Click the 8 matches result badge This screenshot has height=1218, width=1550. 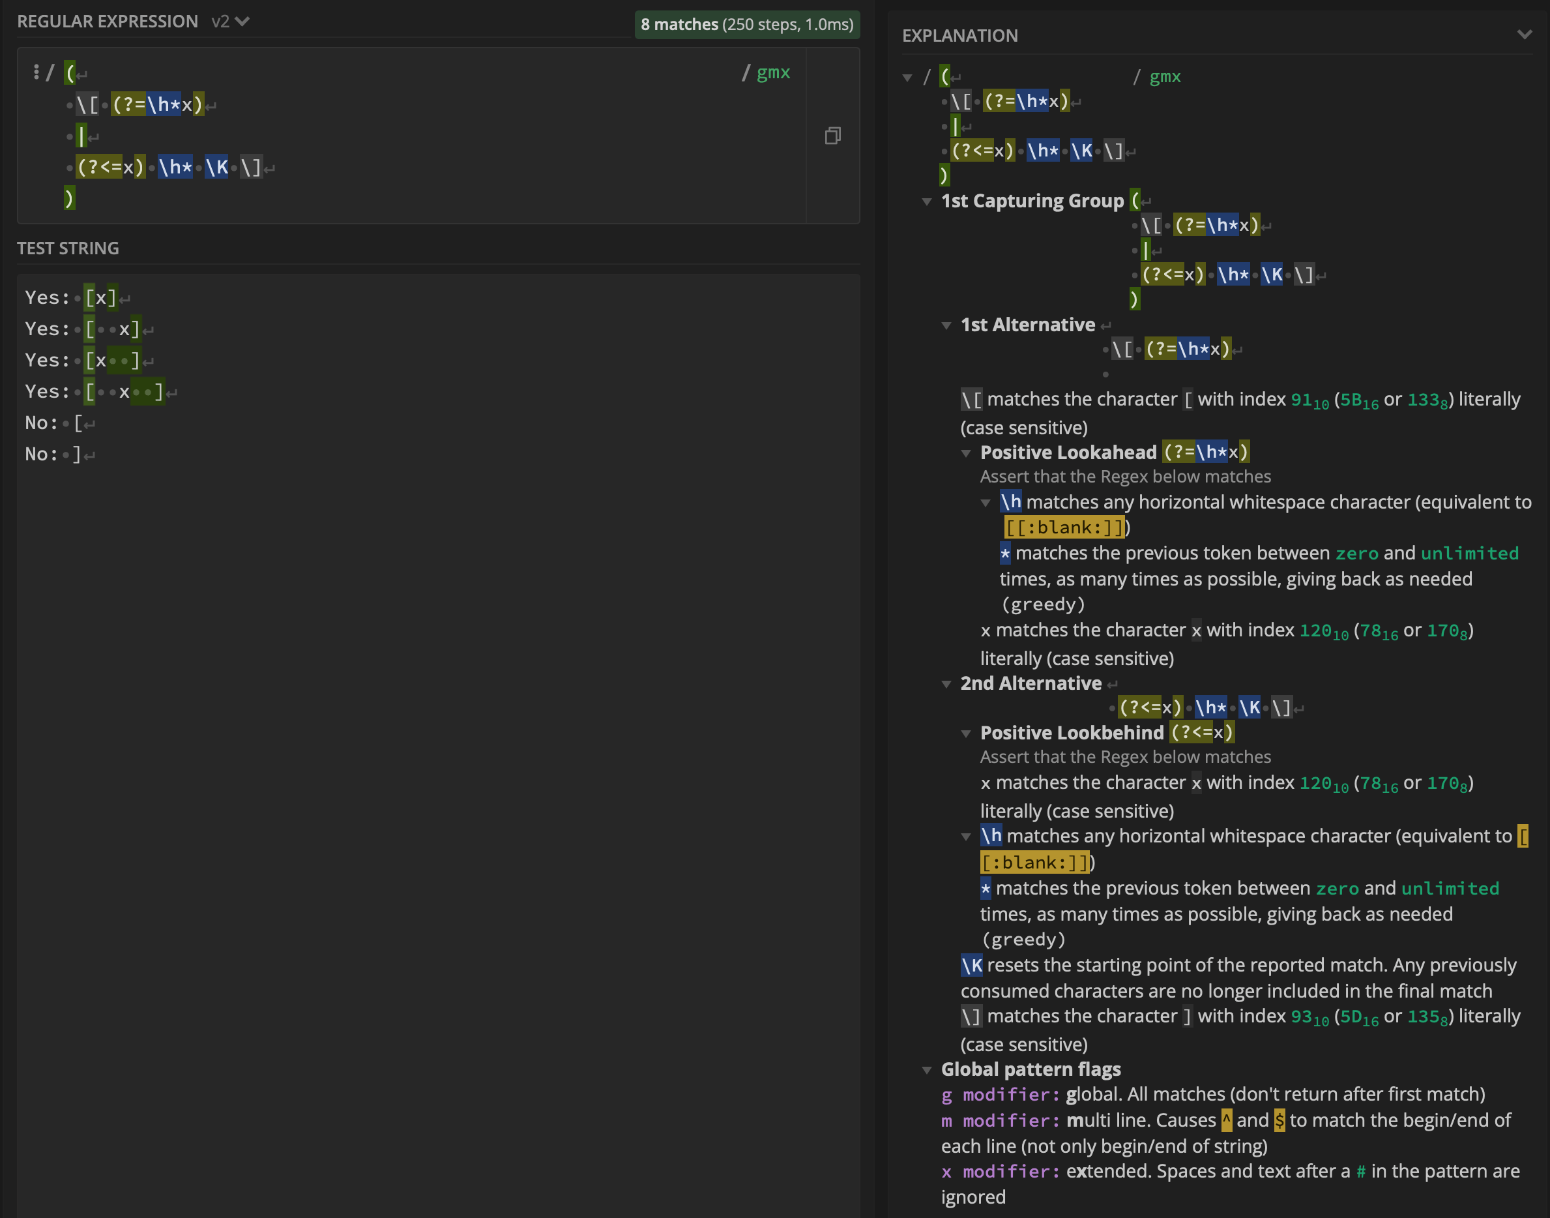746,24
